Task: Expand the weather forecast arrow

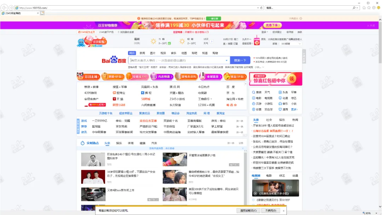Action: point(212,41)
